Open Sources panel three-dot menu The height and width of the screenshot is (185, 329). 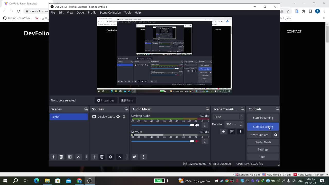(127, 157)
